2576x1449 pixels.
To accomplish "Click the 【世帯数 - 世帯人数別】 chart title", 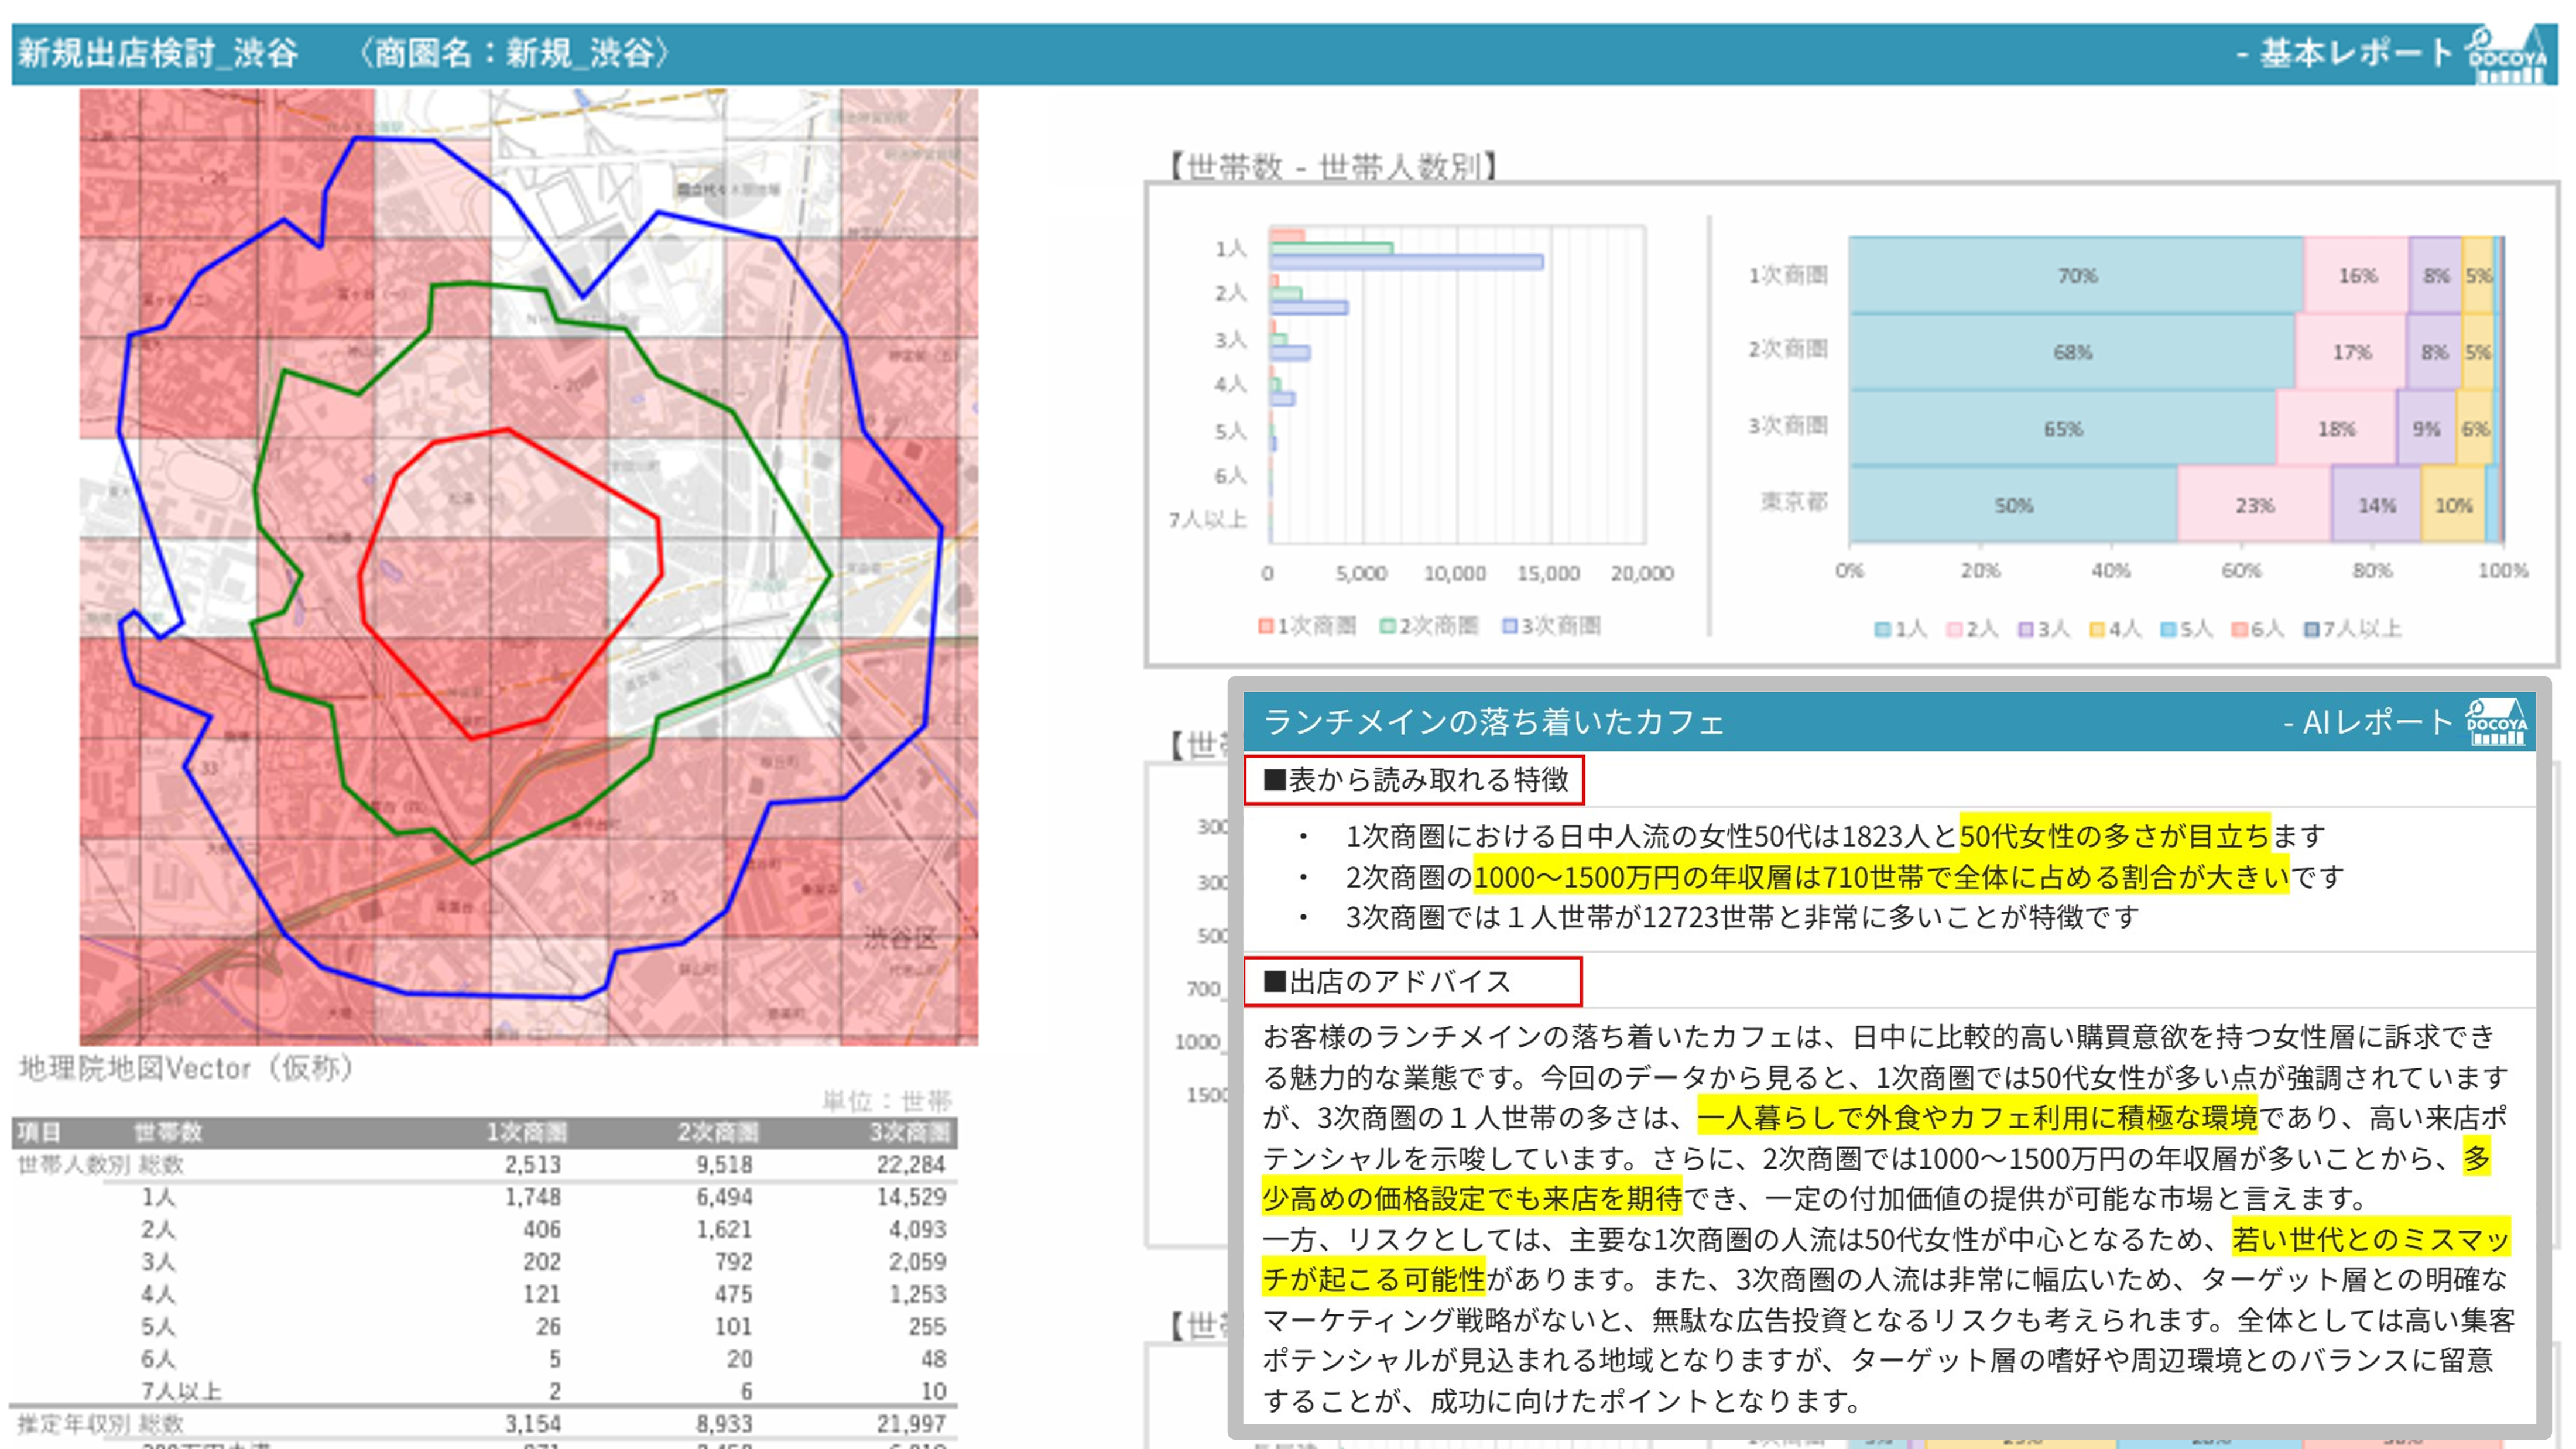I will click(1333, 167).
